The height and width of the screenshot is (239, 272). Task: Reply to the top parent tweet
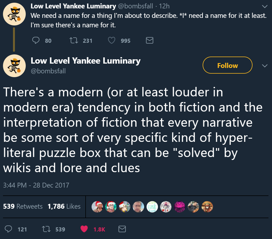point(36,41)
